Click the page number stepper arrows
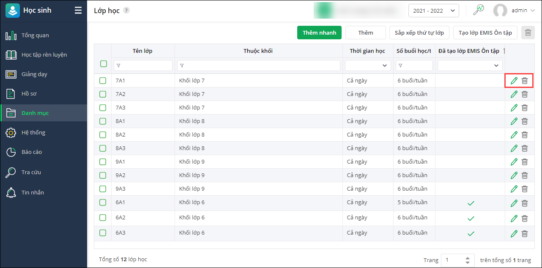The image size is (542, 268). (x=467, y=260)
